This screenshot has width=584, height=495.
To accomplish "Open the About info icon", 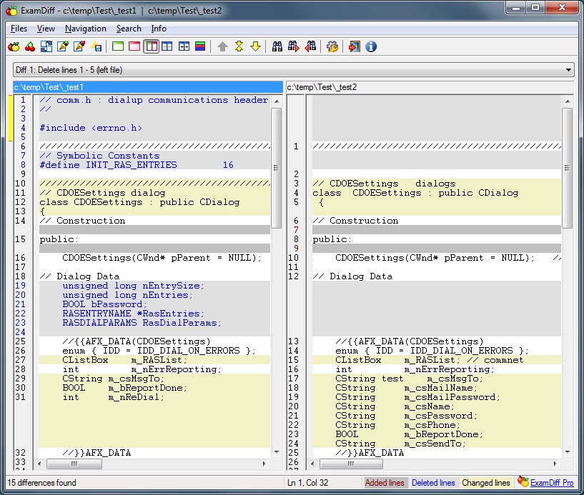I will pyautogui.click(x=370, y=46).
